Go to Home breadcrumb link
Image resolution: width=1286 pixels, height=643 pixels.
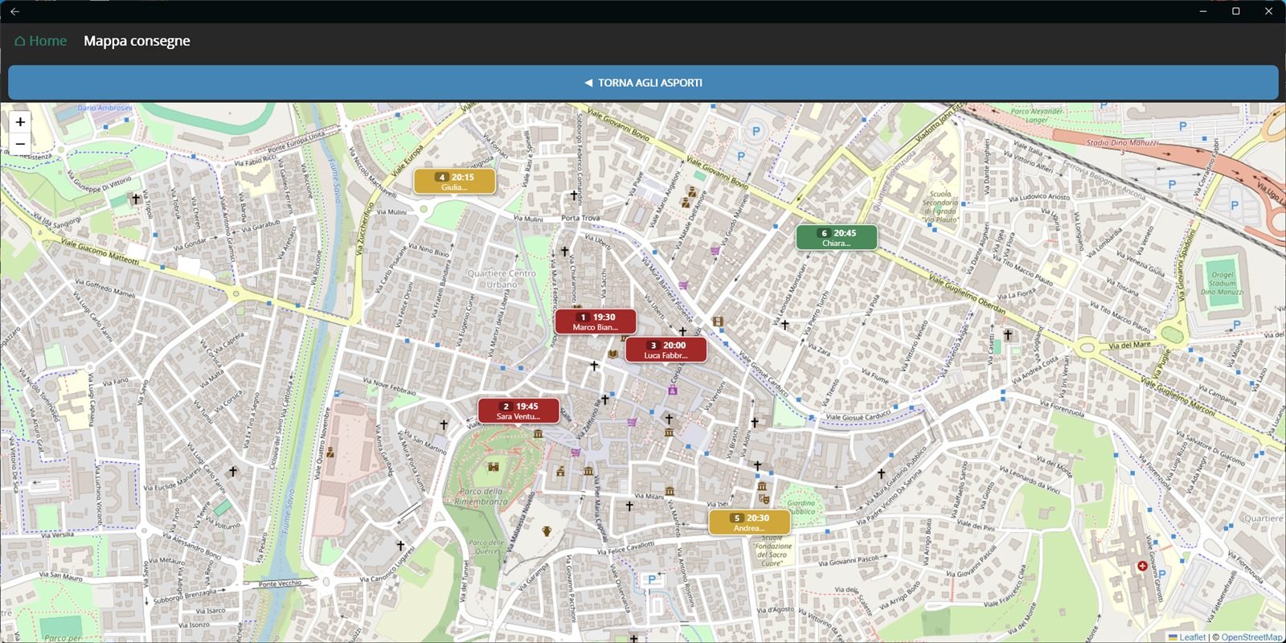pos(41,41)
